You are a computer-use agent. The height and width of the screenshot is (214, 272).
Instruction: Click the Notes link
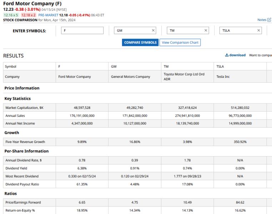click(x=262, y=20)
